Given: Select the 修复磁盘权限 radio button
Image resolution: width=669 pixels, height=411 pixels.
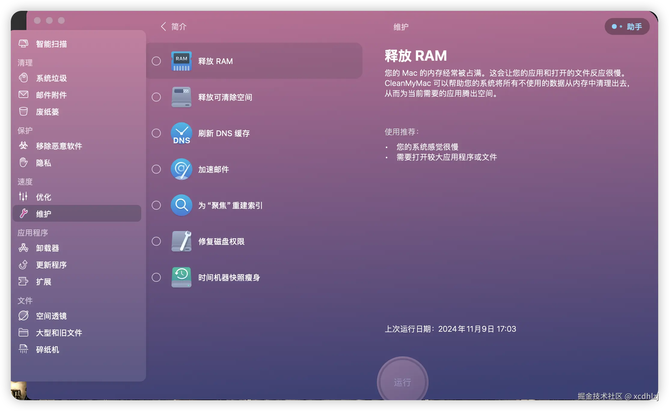Looking at the screenshot, I should point(156,241).
